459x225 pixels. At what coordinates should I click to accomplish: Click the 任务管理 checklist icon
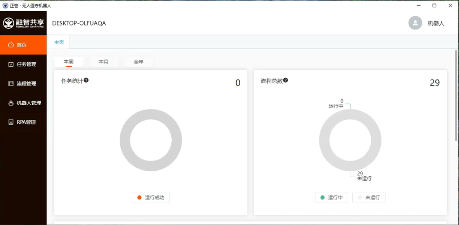(x=11, y=64)
